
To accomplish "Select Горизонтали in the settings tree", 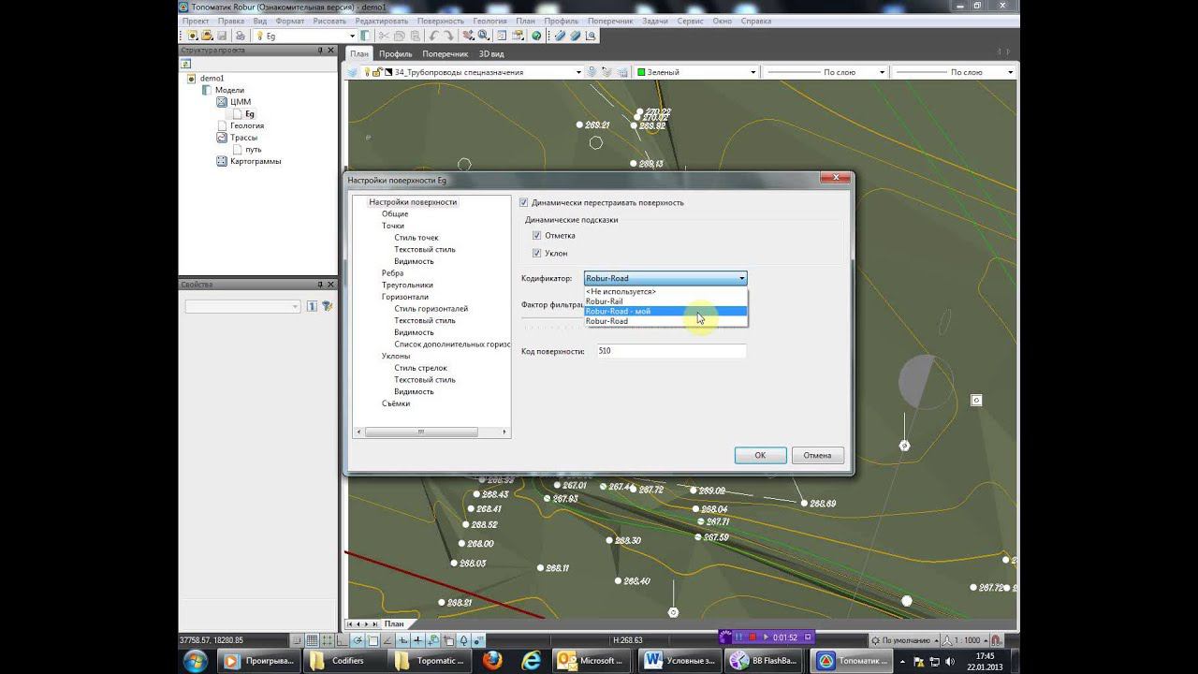I will point(404,297).
